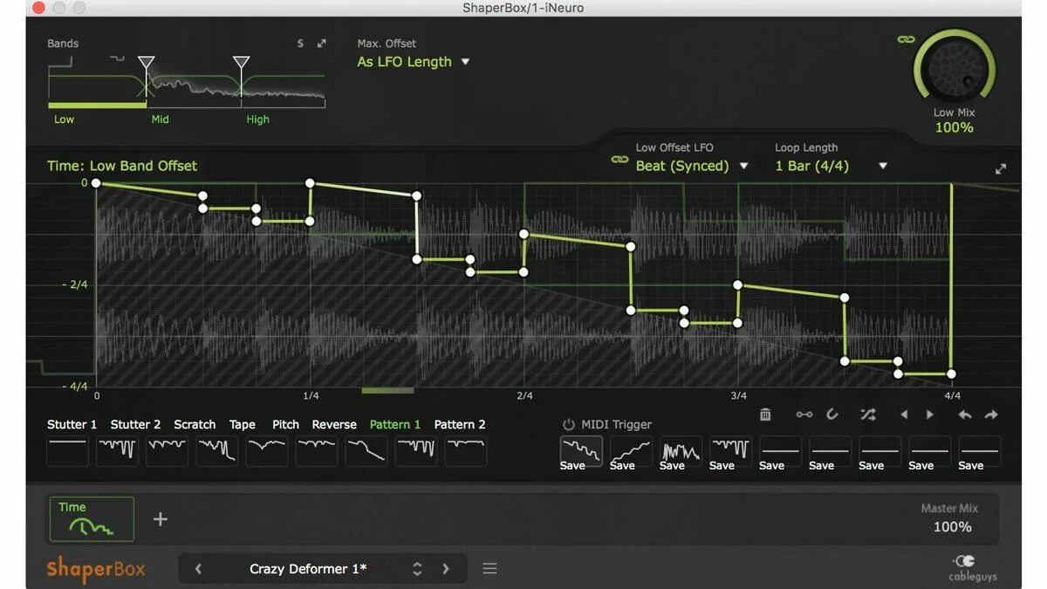Click the chain link icon beside the Low Mix knob
This screenshot has width=1047, height=589.
905,40
